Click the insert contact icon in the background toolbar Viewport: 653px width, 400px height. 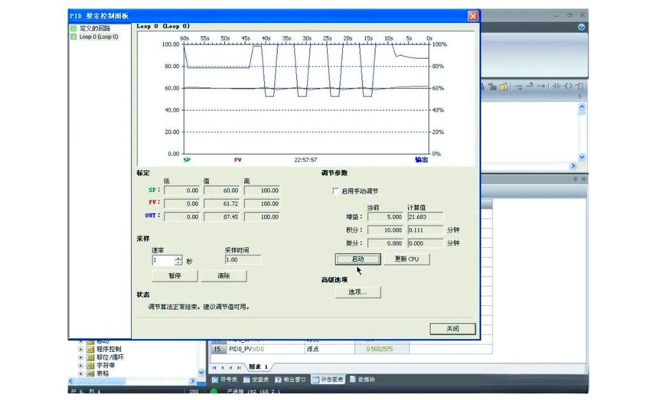(556, 86)
